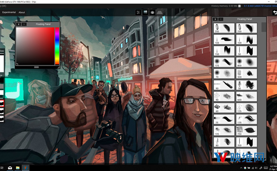Select the 80 brush preset
Screen dimensions: 277x171
[224, 142]
